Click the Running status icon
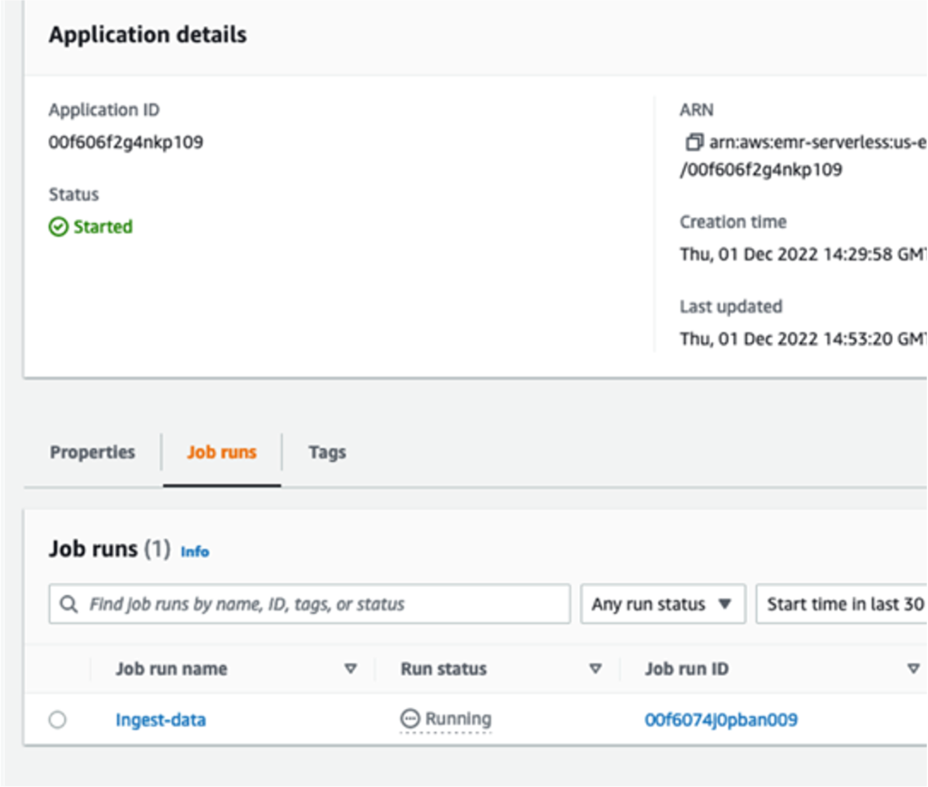 411,719
